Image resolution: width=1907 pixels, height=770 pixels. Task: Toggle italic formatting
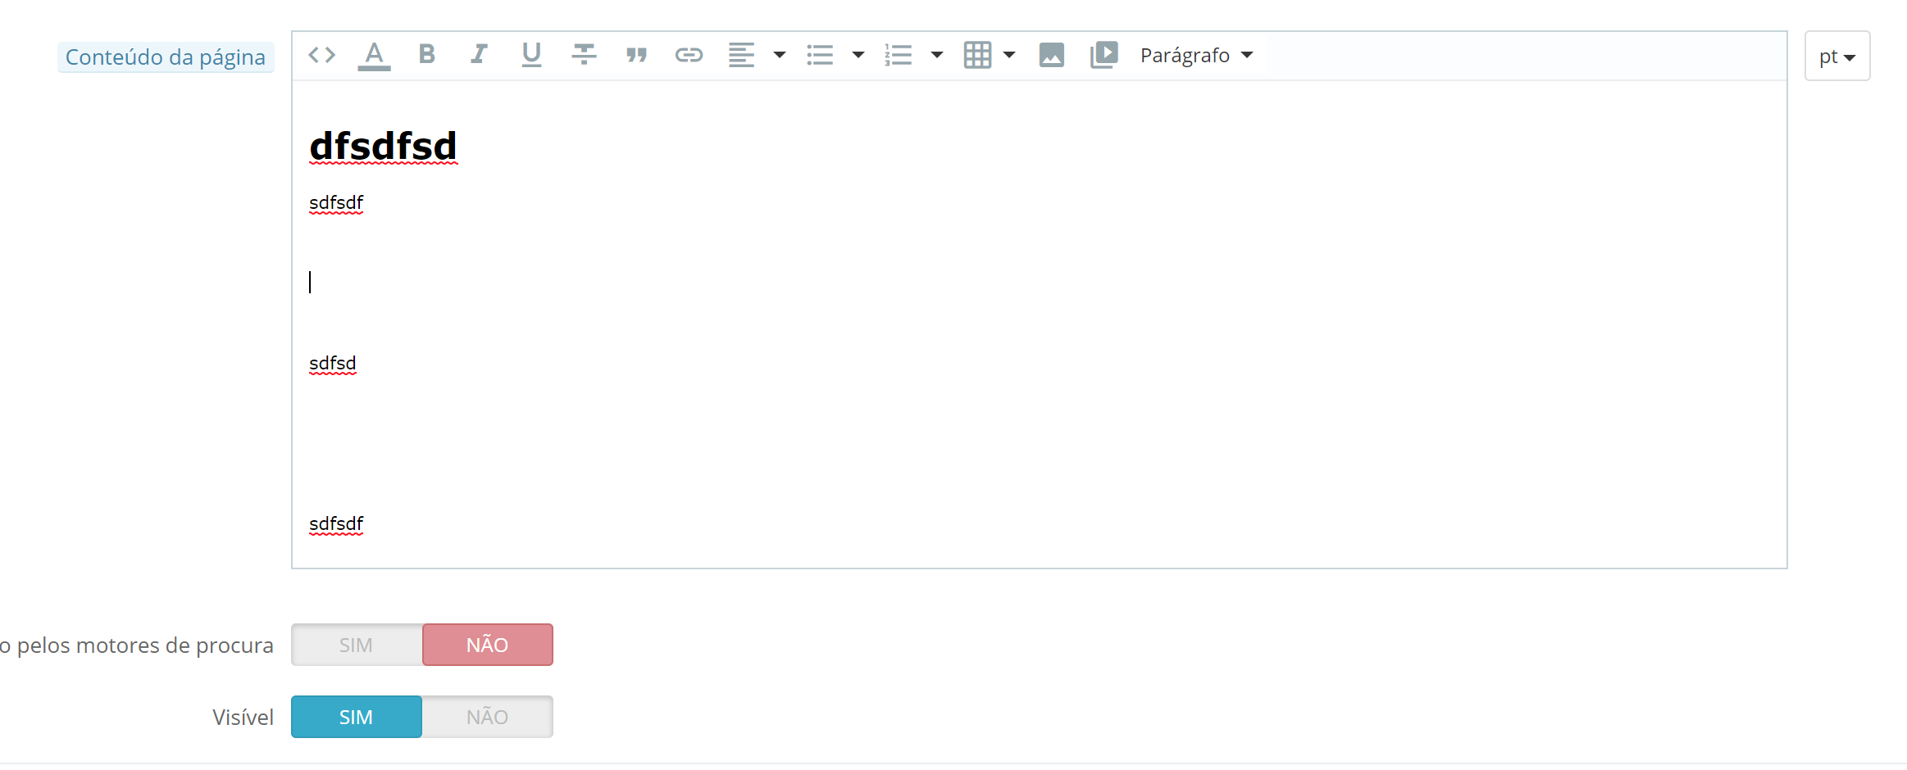[x=479, y=55]
